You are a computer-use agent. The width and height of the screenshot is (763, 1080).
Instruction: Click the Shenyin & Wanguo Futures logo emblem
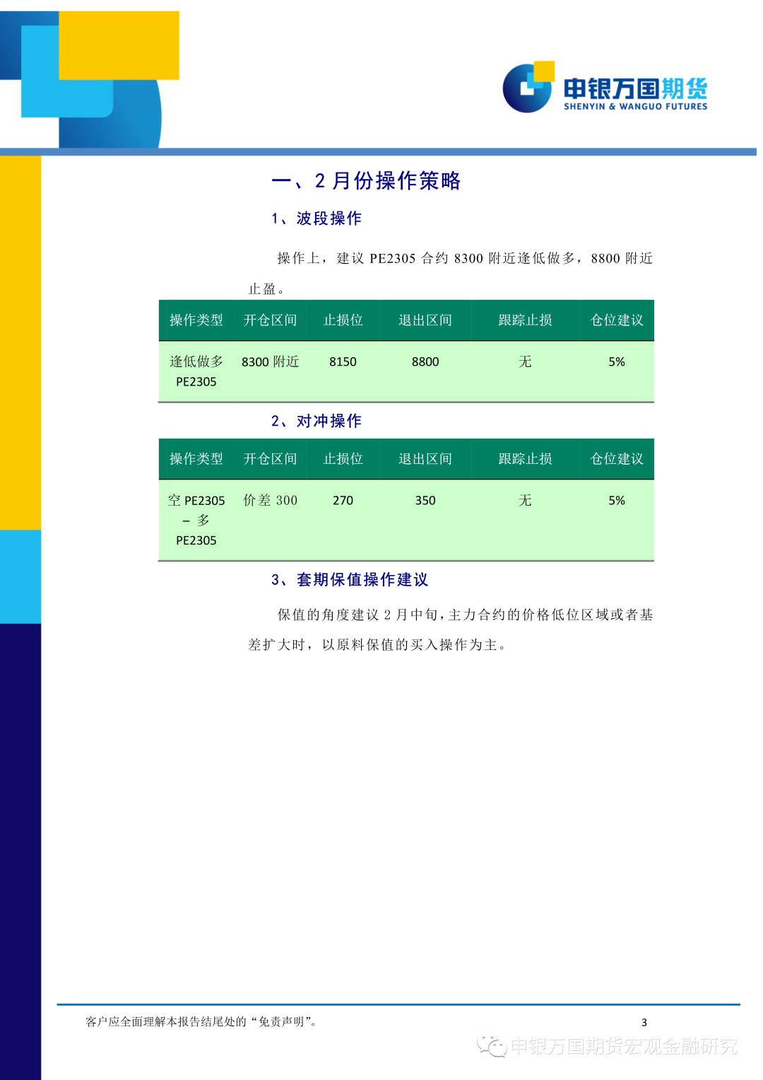[x=528, y=87]
